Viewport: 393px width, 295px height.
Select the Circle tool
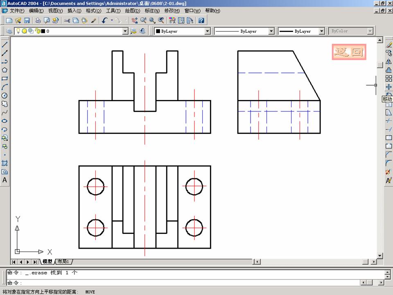(5, 95)
